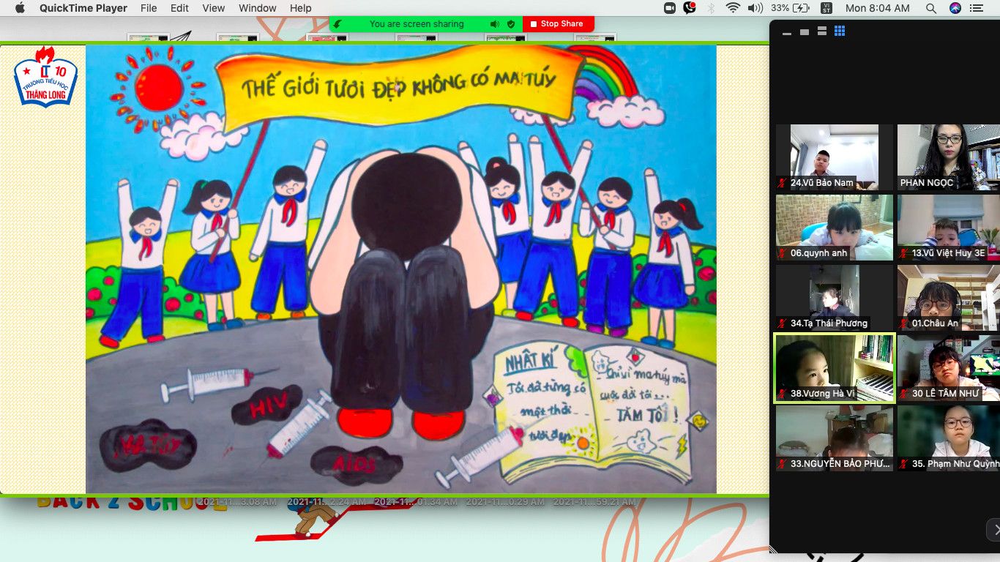Select the 38.Vương Hà Vi video tile
Screen dimensions: 1000x562
835,367
